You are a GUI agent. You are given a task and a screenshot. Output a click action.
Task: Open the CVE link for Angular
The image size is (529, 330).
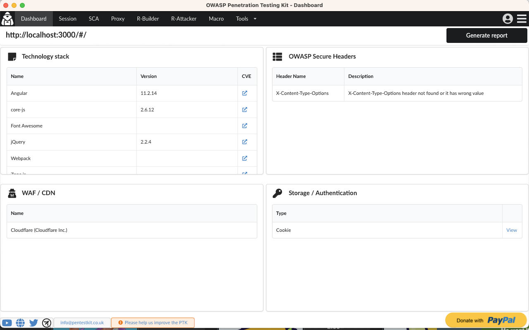coord(245,93)
